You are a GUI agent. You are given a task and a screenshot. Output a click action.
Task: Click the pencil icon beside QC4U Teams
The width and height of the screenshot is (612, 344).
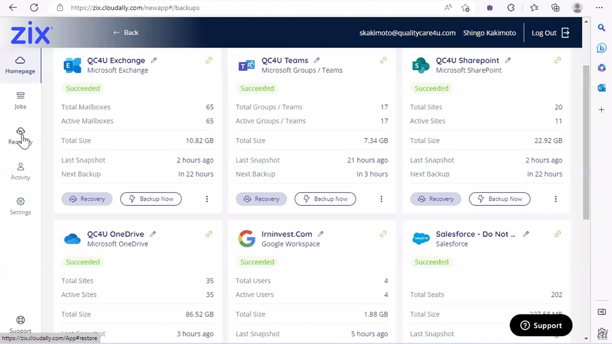(x=317, y=60)
